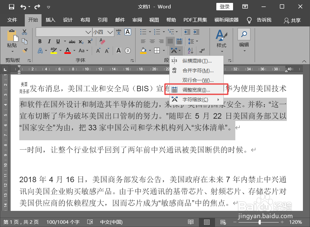Select the sort (排序) A-Z icon
Viewport: 310px width, 227px height.
190,50
